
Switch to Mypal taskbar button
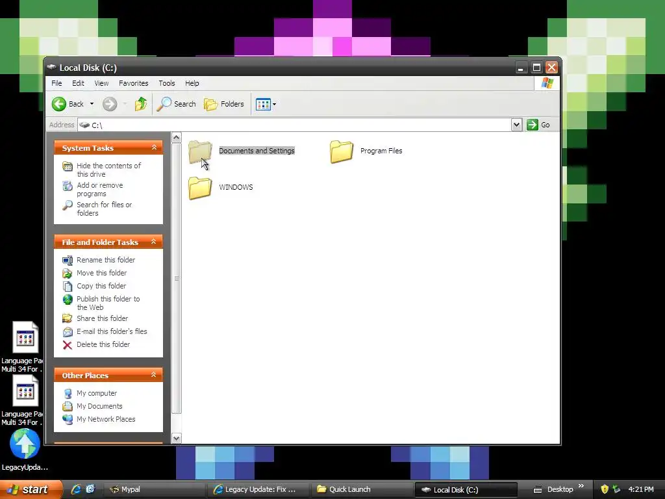click(155, 490)
